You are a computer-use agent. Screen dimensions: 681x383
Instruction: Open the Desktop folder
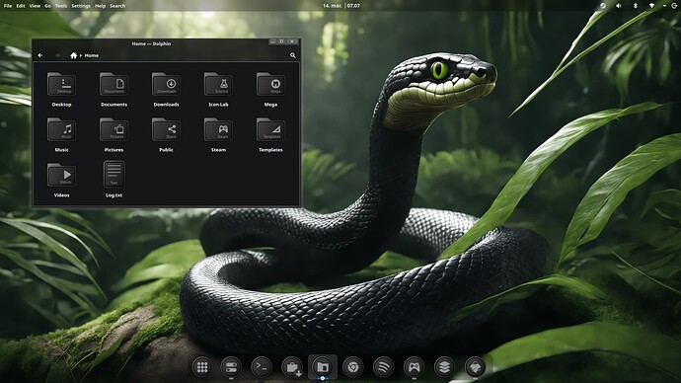[x=61, y=85]
